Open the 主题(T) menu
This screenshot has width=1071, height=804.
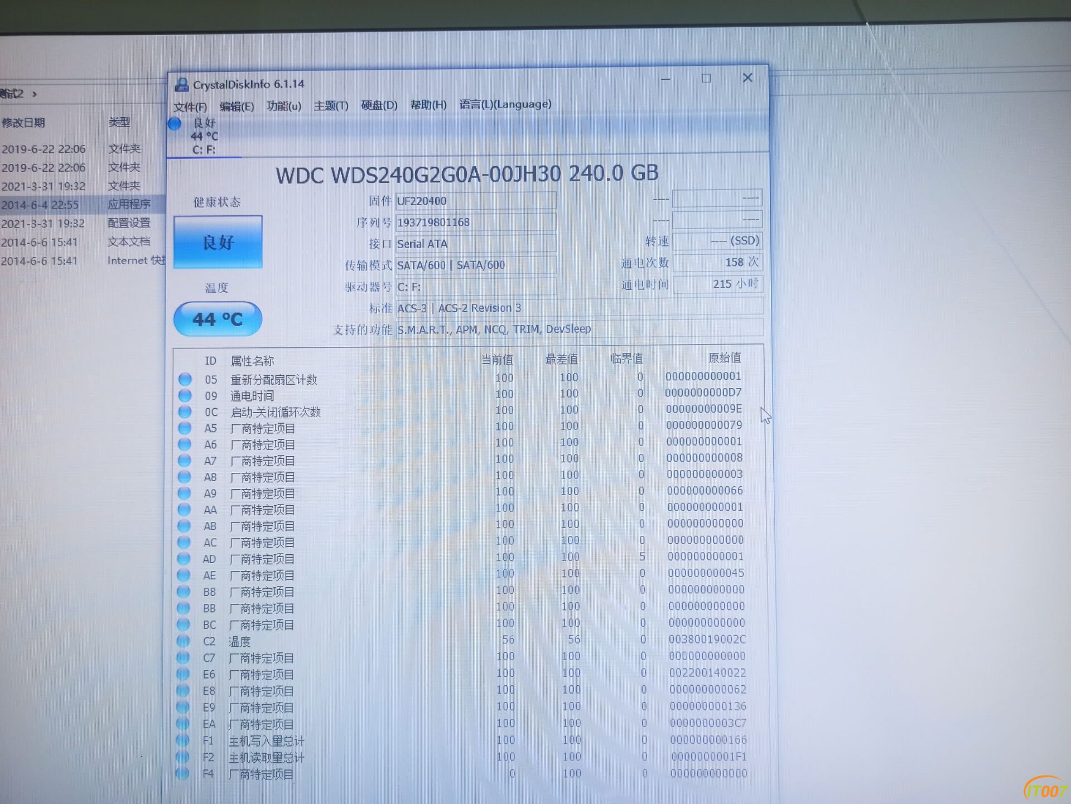coord(331,105)
